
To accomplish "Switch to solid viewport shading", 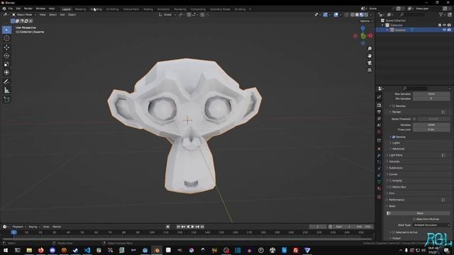I will 357,14.
